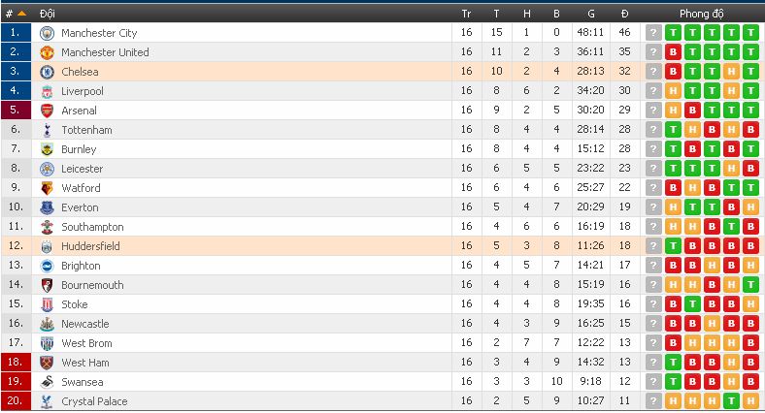Click the Manchester United club crest
Image resolution: width=765 pixels, height=413 pixels.
click(x=46, y=52)
